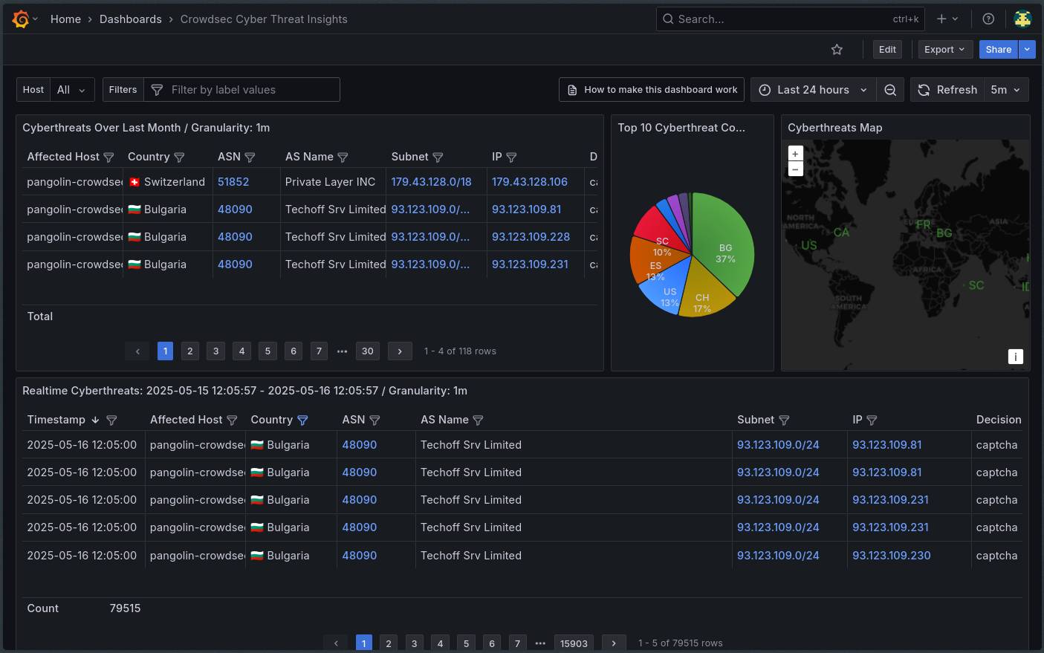
Task: Expand the Grafana logo menu chevron
Action: (35, 19)
